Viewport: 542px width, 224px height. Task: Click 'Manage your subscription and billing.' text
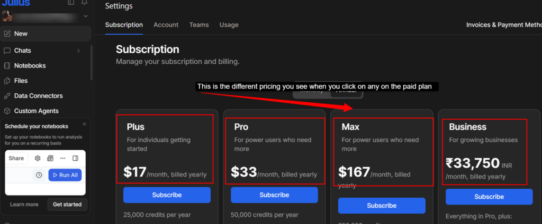point(178,62)
